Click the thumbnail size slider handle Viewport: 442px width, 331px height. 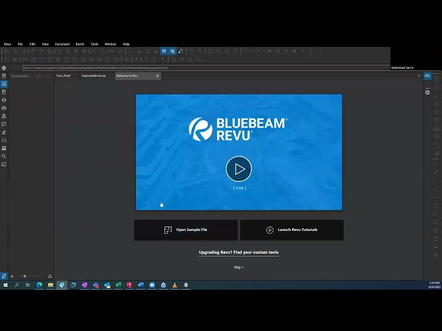[25, 276]
